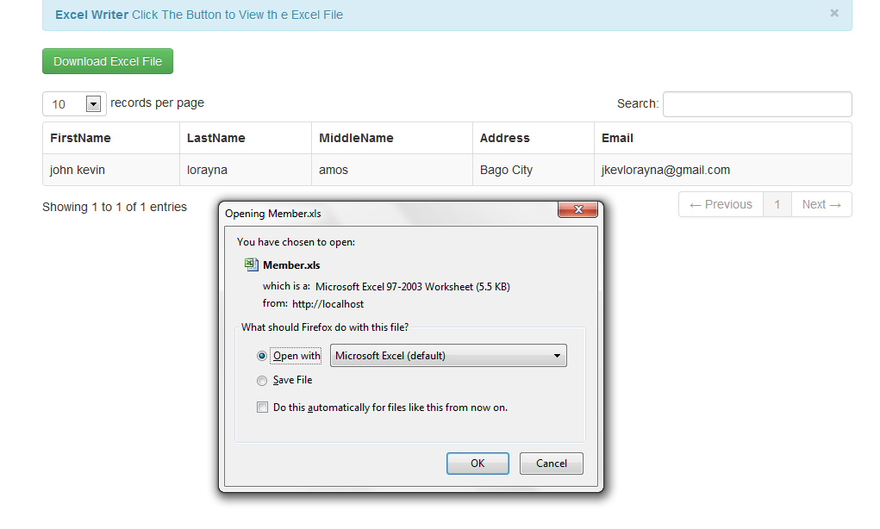
Task: Close the Opening Member.xls dialog
Action: coord(577,209)
